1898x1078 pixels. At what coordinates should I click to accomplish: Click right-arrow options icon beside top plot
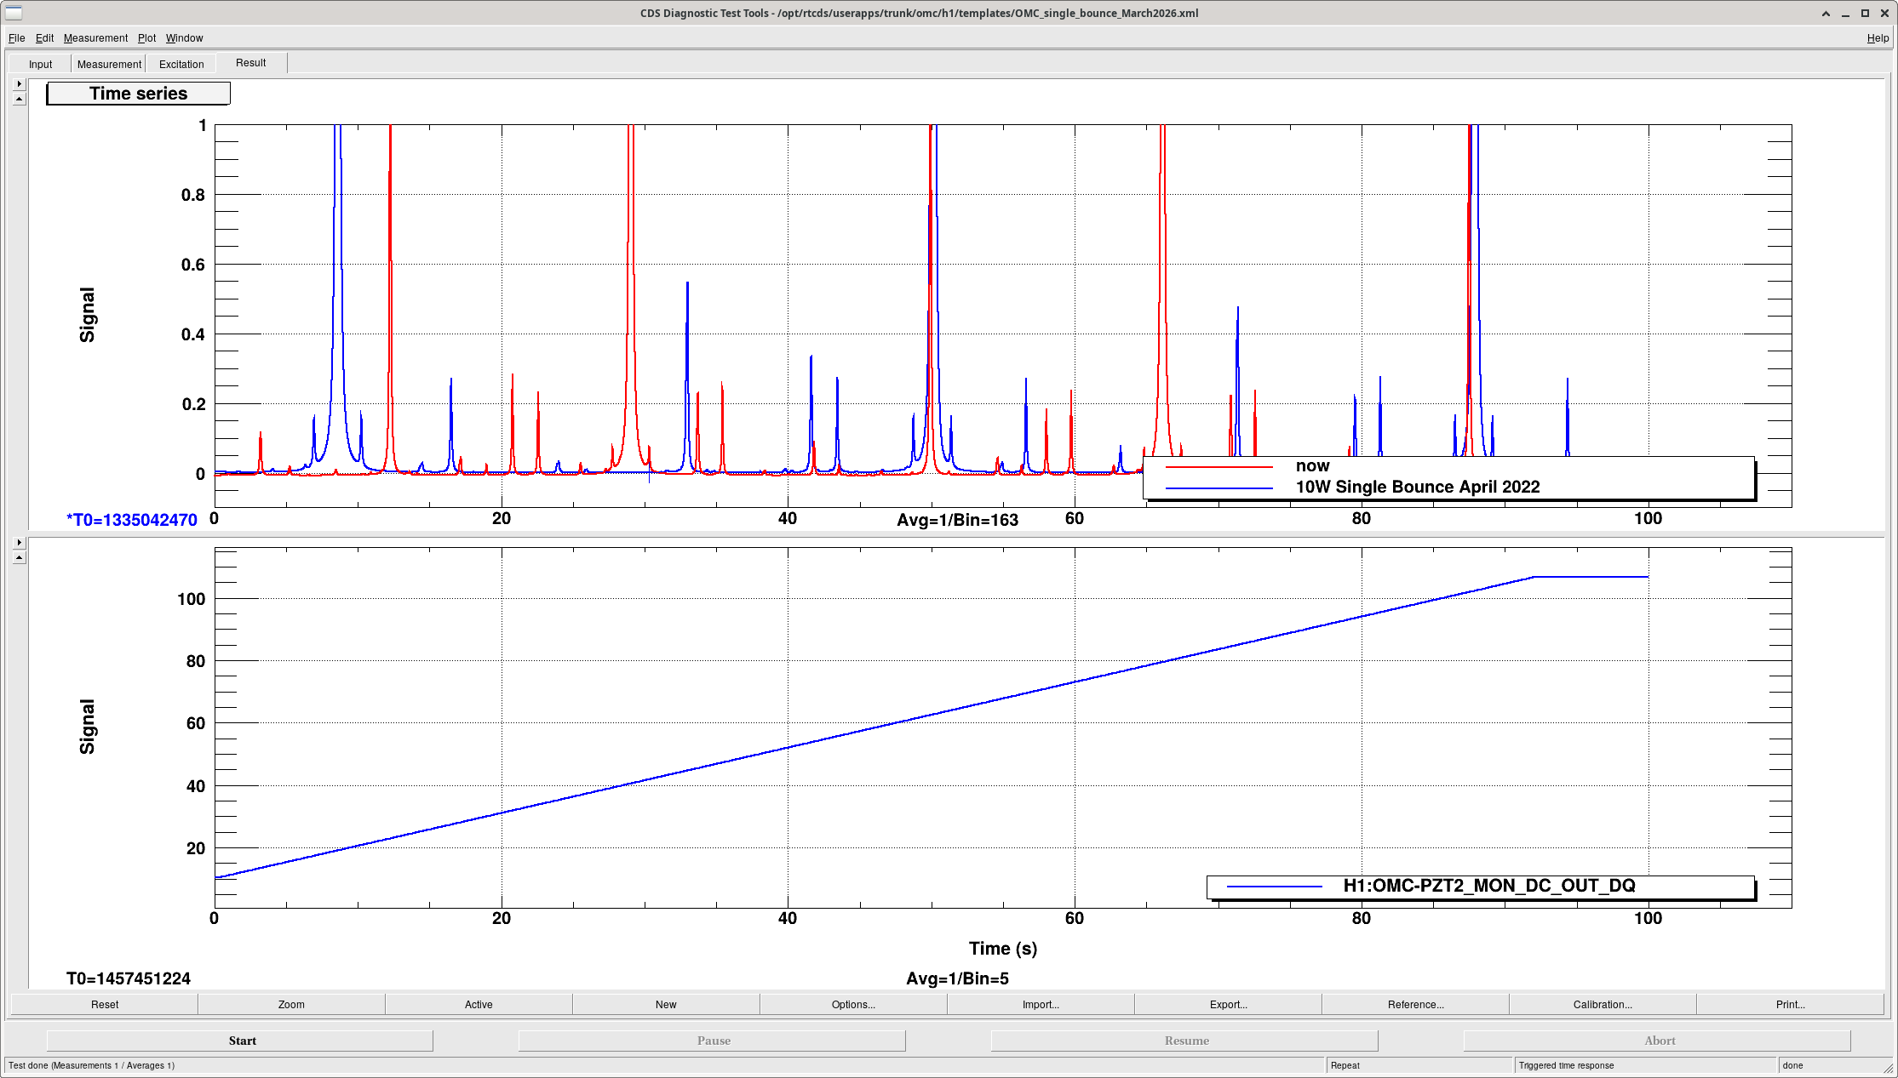click(19, 84)
